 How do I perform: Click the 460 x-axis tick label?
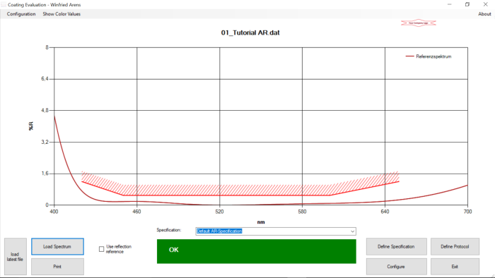pos(136,212)
